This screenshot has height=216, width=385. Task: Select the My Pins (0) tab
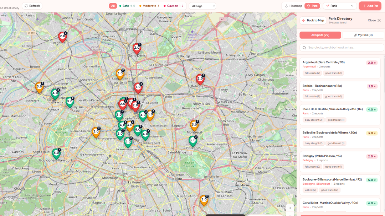pyautogui.click(x=363, y=35)
